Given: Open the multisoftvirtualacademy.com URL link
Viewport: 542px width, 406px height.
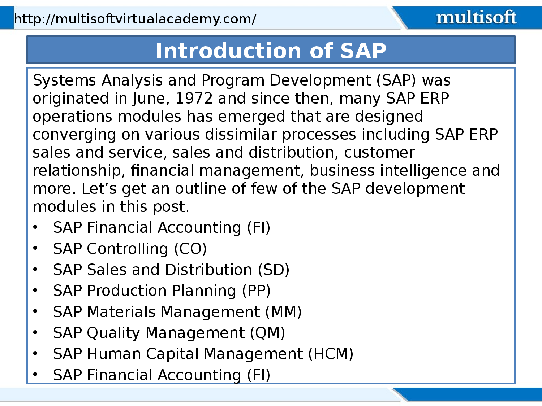Looking at the screenshot, I should click(x=135, y=19).
